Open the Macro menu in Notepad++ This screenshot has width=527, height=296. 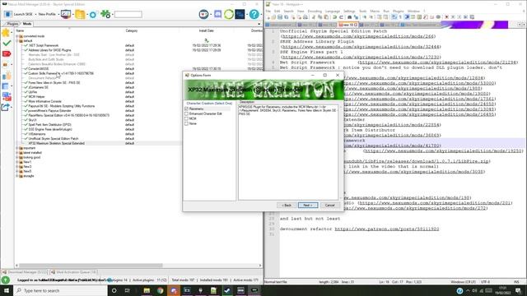[x=375, y=11]
